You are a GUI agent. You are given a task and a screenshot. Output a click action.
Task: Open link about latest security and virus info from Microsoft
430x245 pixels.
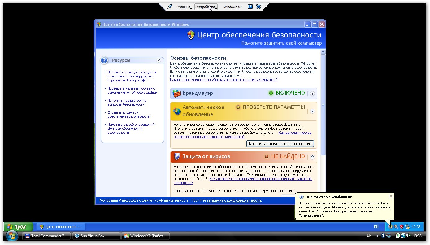(132, 76)
